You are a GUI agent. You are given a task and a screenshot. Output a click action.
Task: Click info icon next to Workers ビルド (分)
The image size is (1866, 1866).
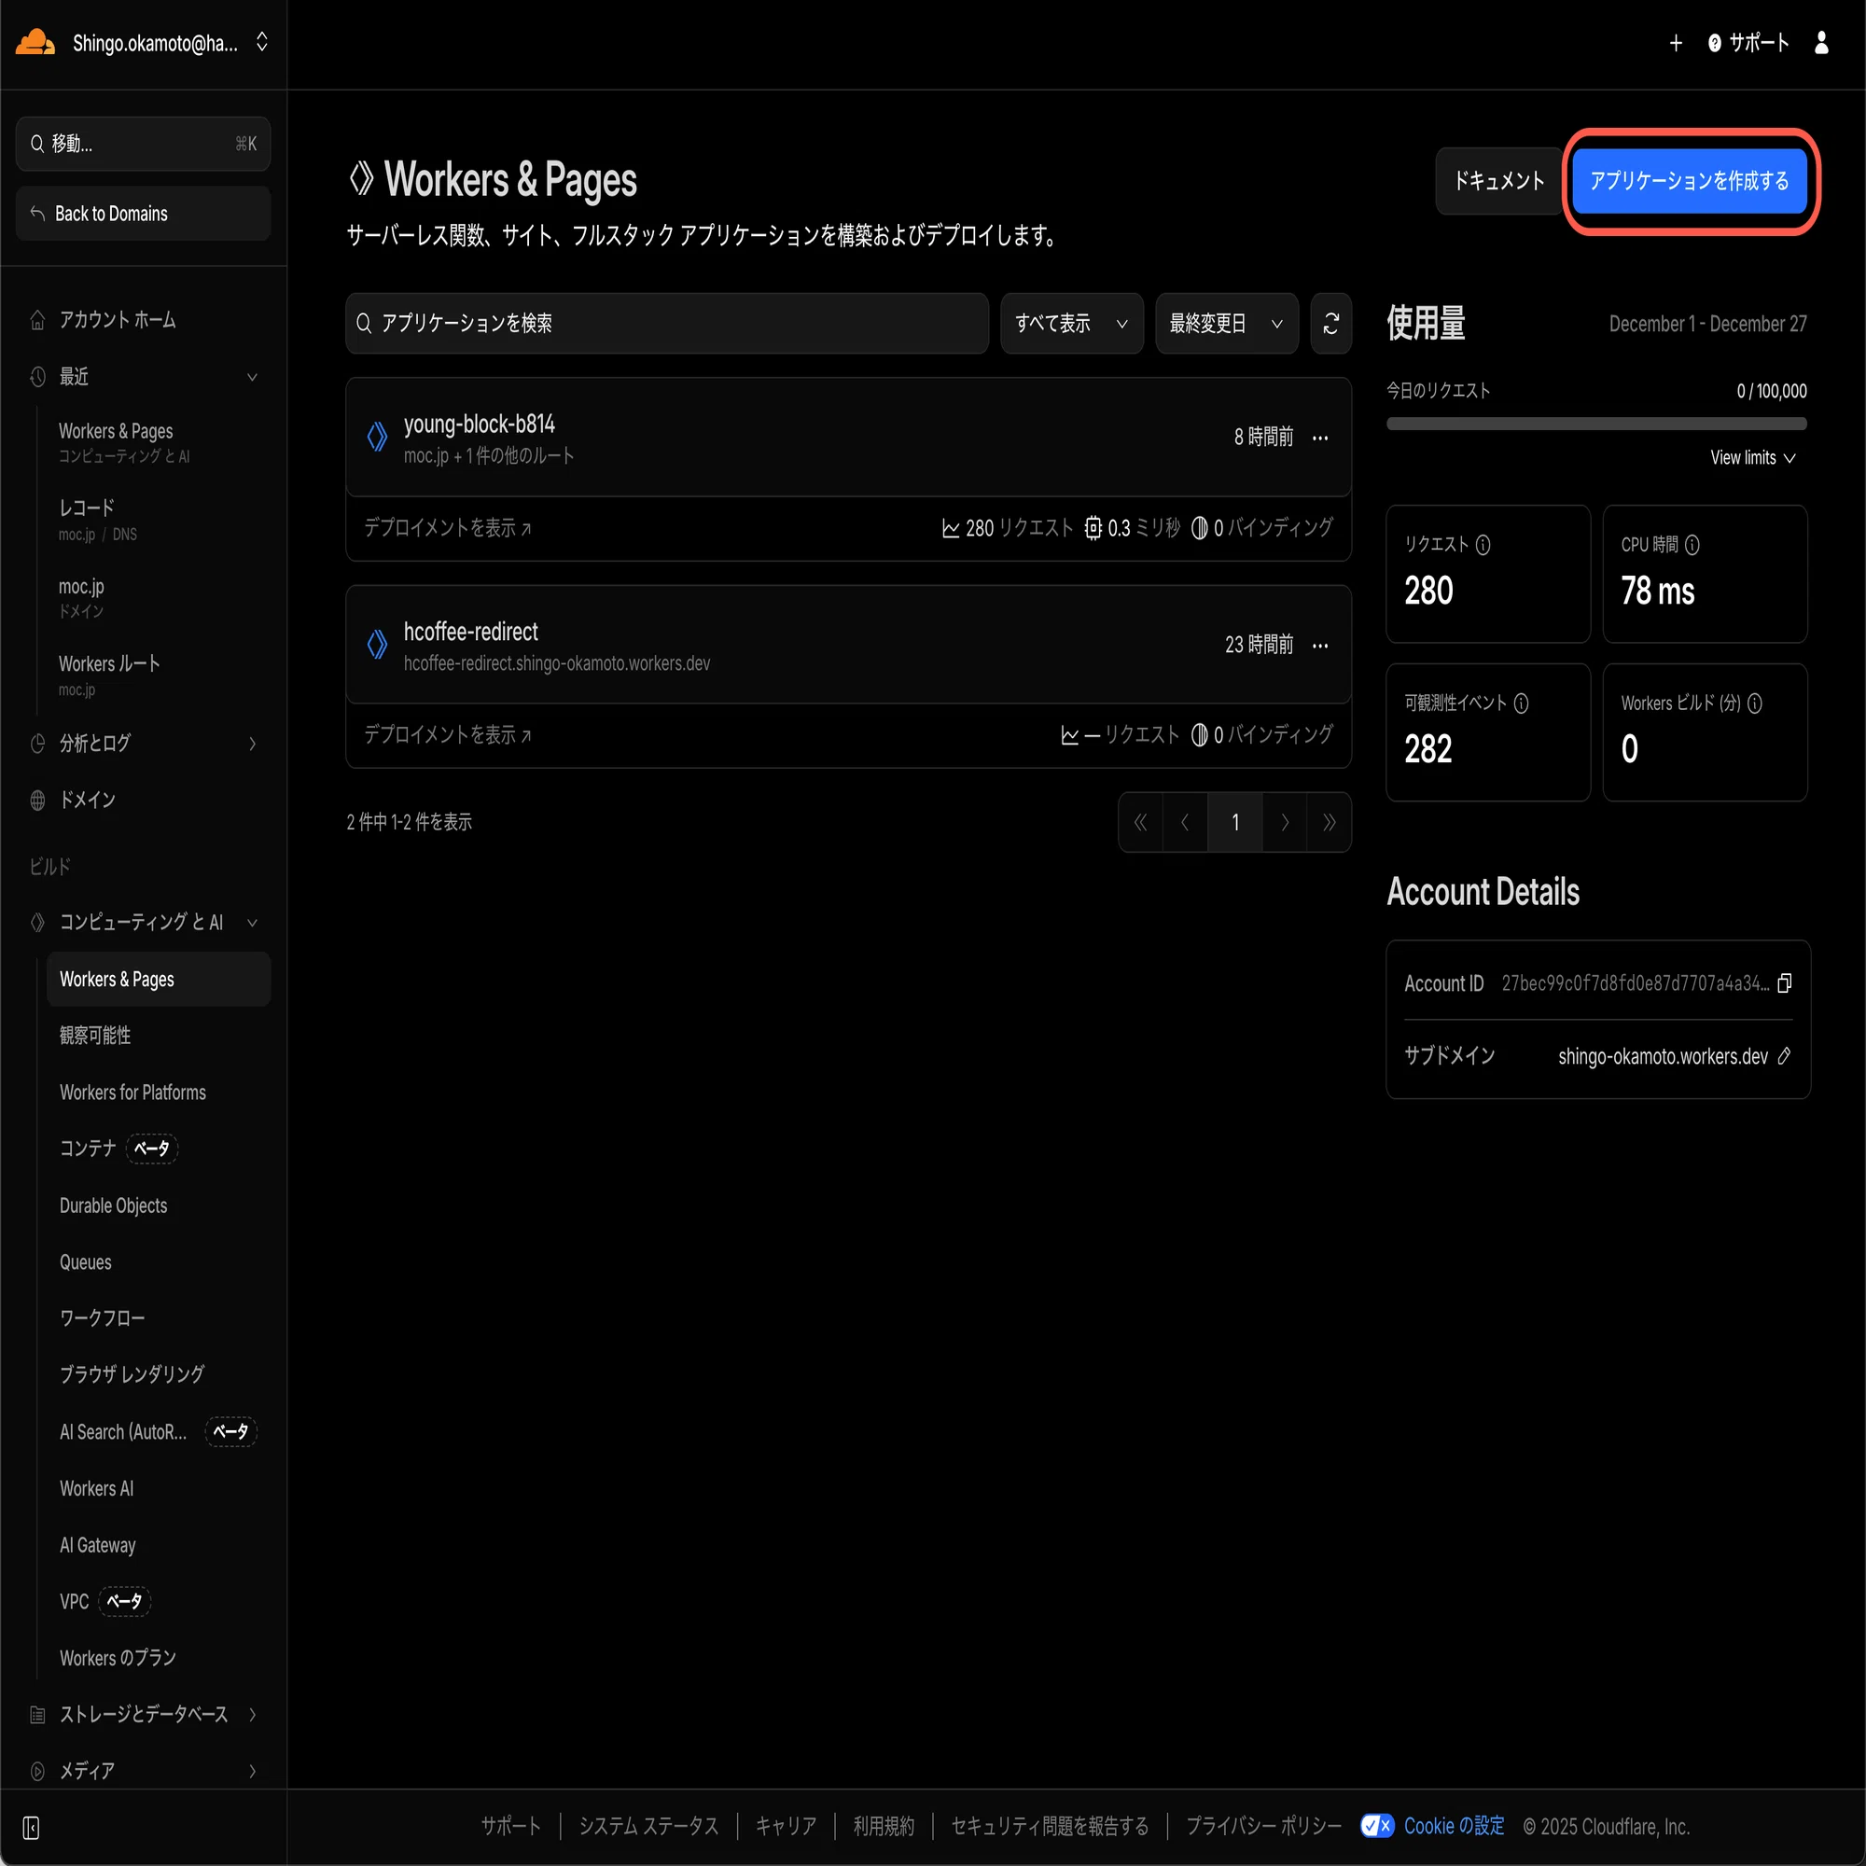point(1754,703)
